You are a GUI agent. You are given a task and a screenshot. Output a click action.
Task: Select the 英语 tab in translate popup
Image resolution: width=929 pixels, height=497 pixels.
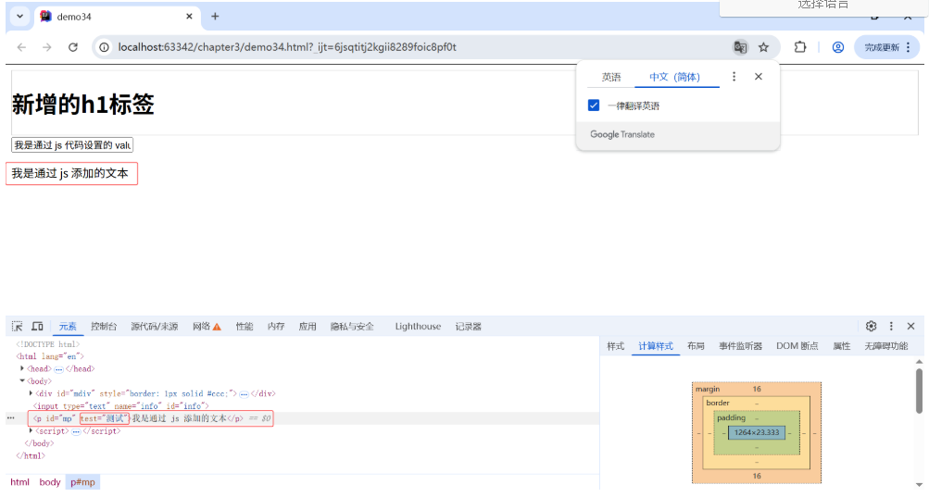click(x=611, y=77)
